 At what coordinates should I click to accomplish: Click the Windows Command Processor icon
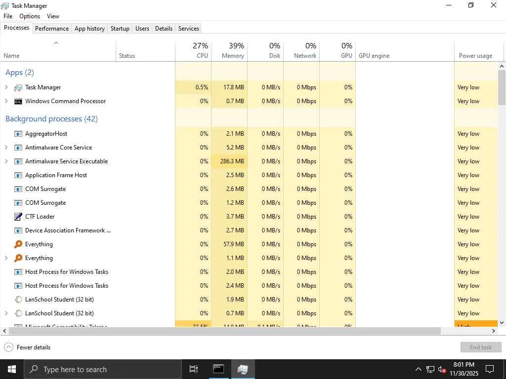click(x=18, y=101)
